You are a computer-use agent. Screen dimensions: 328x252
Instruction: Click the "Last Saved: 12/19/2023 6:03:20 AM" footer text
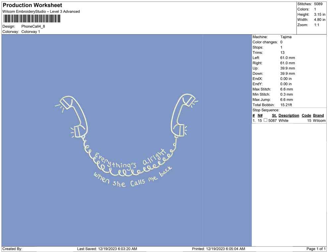[107, 249]
